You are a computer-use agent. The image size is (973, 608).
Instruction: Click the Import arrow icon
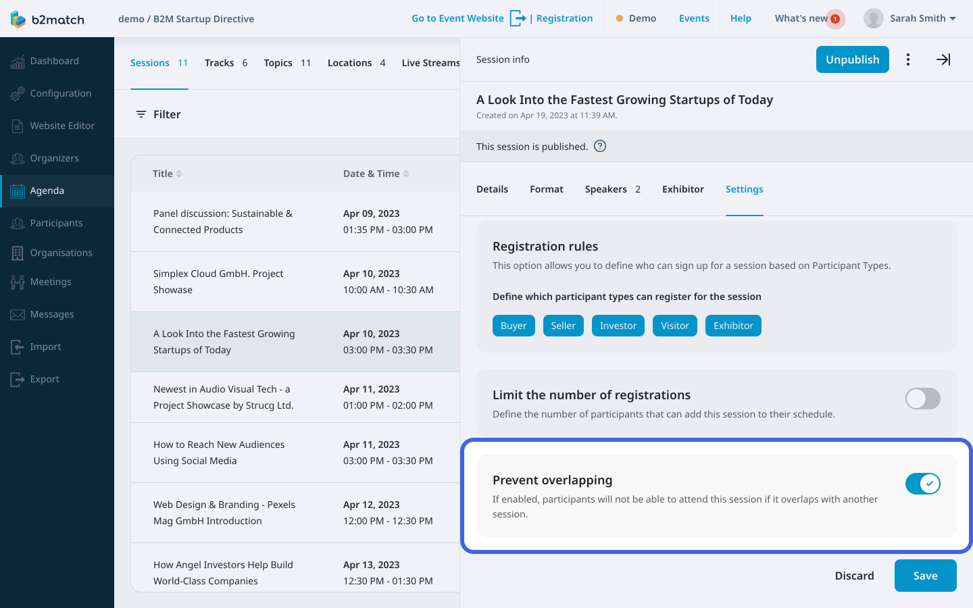(x=18, y=347)
